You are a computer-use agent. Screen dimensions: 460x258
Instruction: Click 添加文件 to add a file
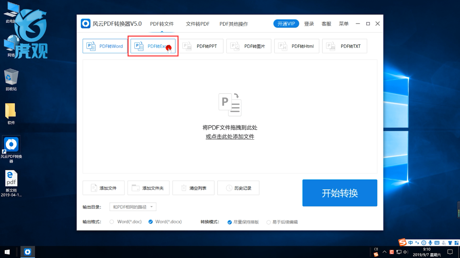[x=104, y=188]
